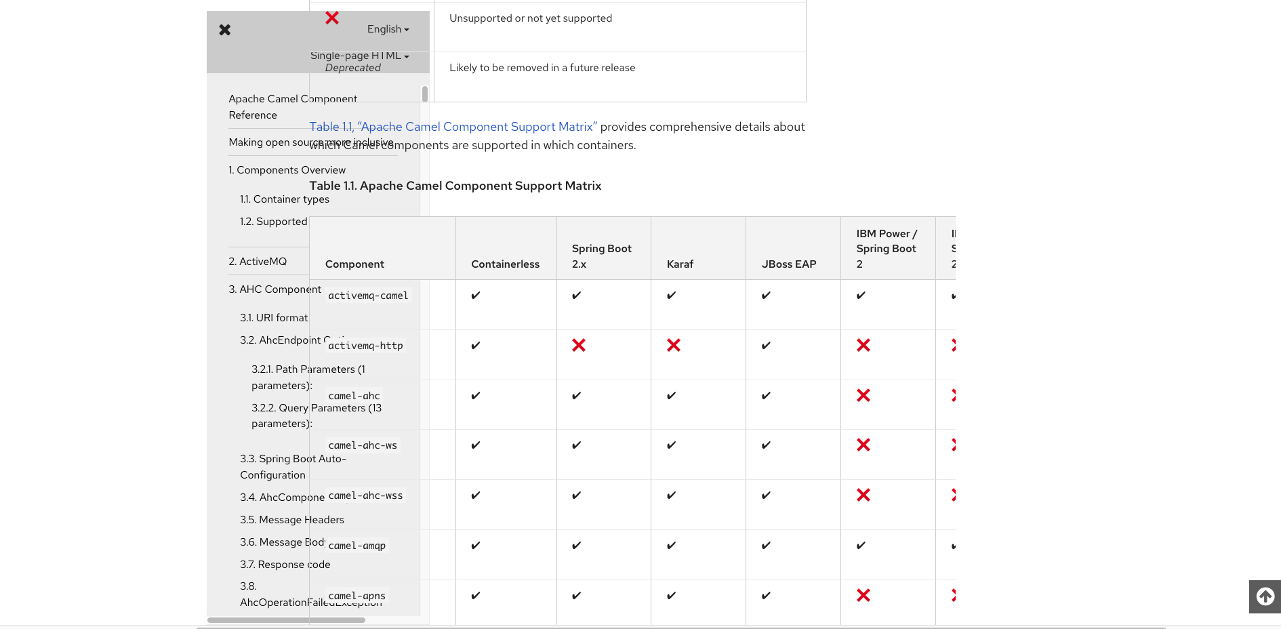
Task: Click red X for activemq-http Karaf
Action: 674,346
